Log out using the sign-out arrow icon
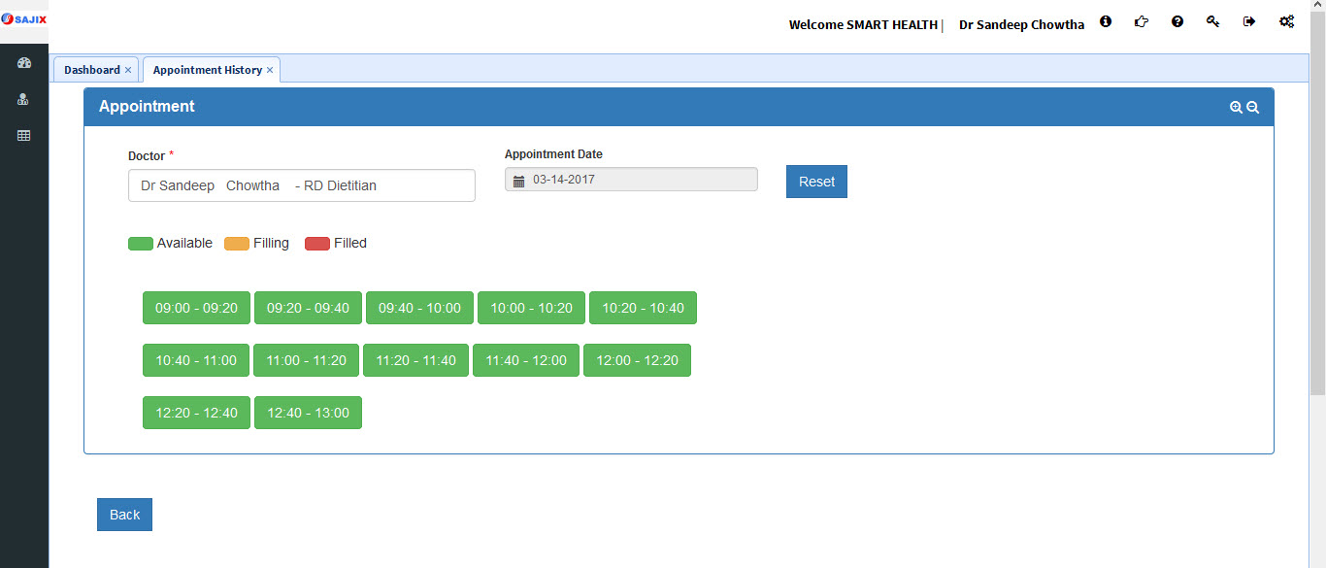1326x568 pixels. (x=1249, y=21)
